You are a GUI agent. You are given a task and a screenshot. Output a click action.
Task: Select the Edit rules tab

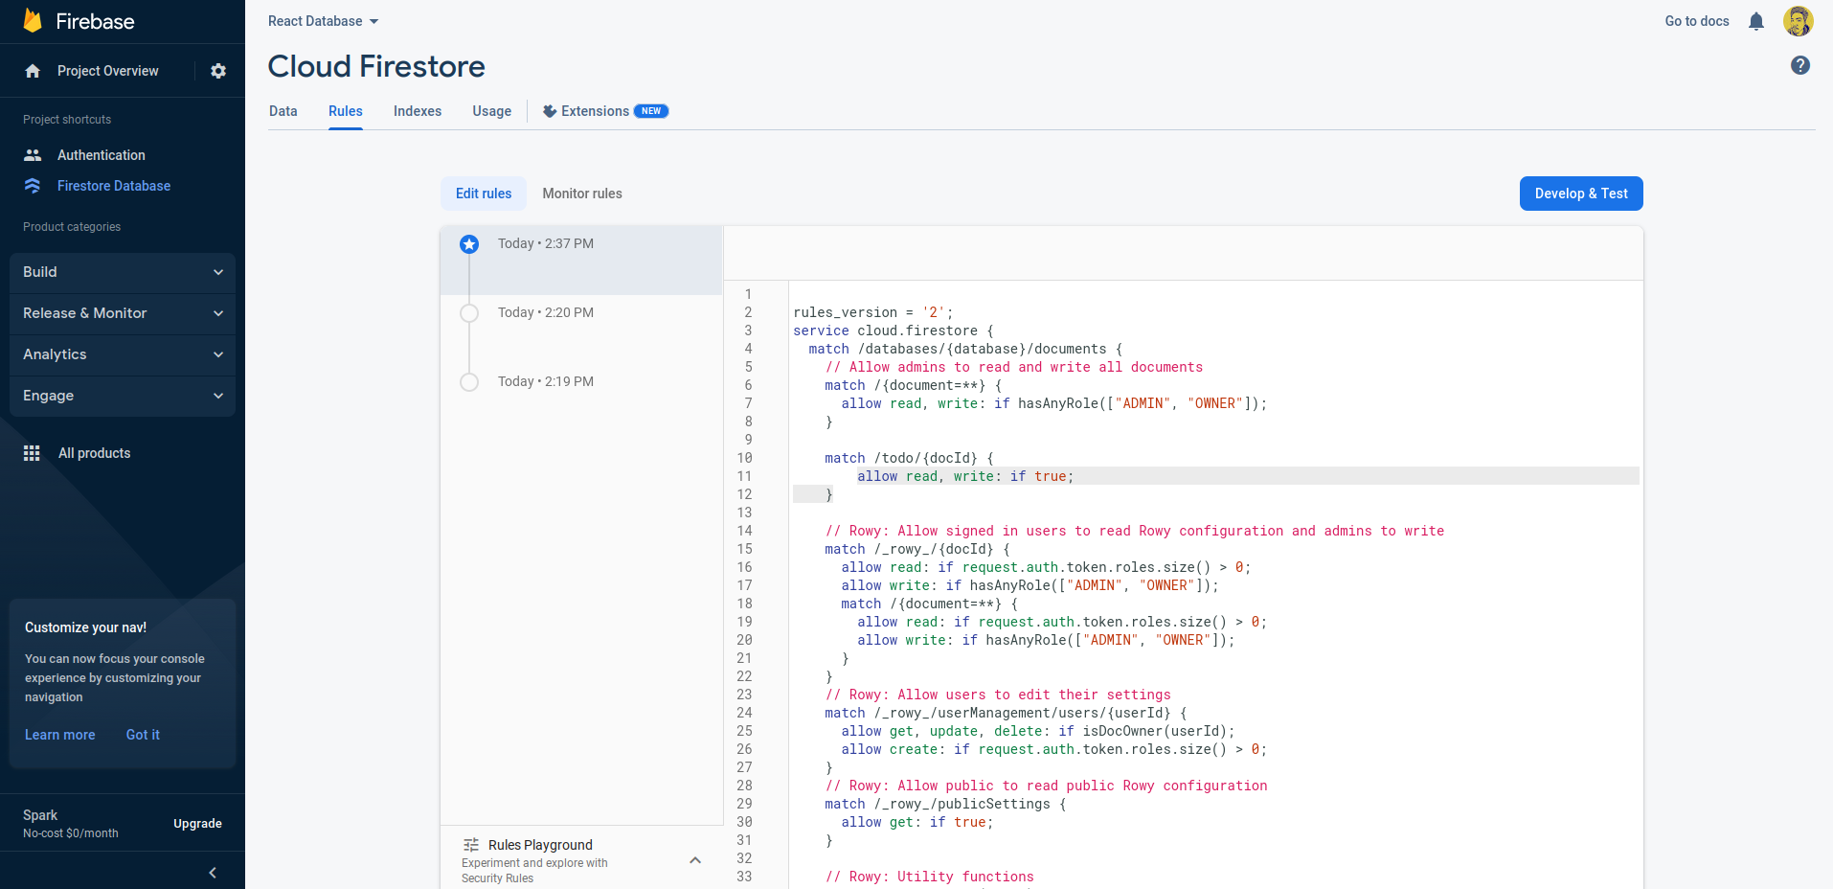point(484,194)
